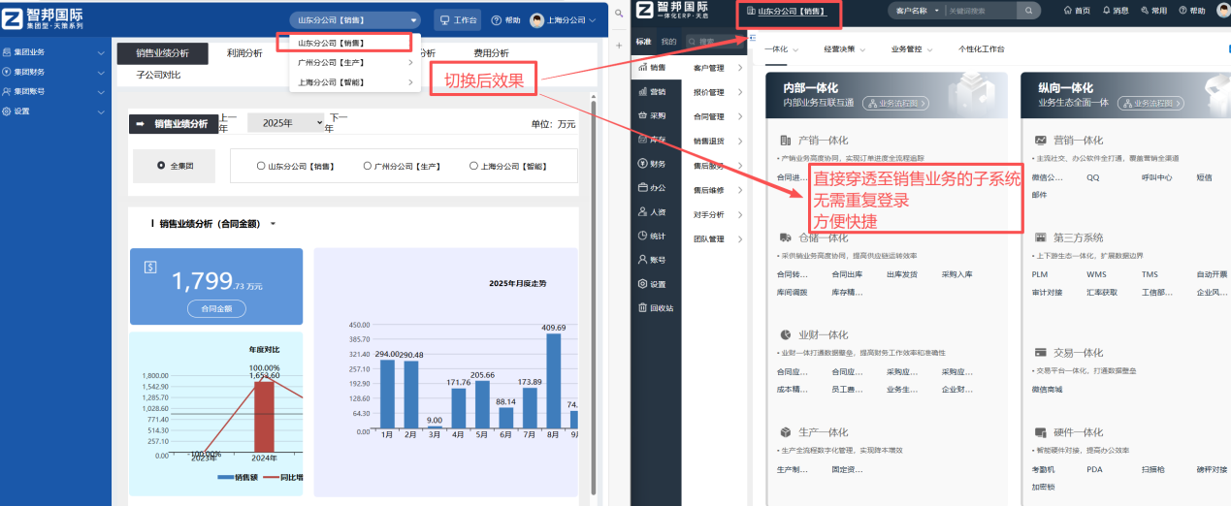This screenshot has width=1231, height=506.
Task: Open 常用 shortcuts in ERP header
Action: (x=1153, y=11)
